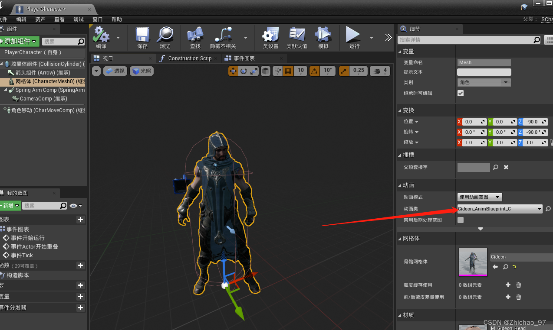Open 隐藏不相关 options arrow
The width and height of the screenshot is (553, 330).
246,38
